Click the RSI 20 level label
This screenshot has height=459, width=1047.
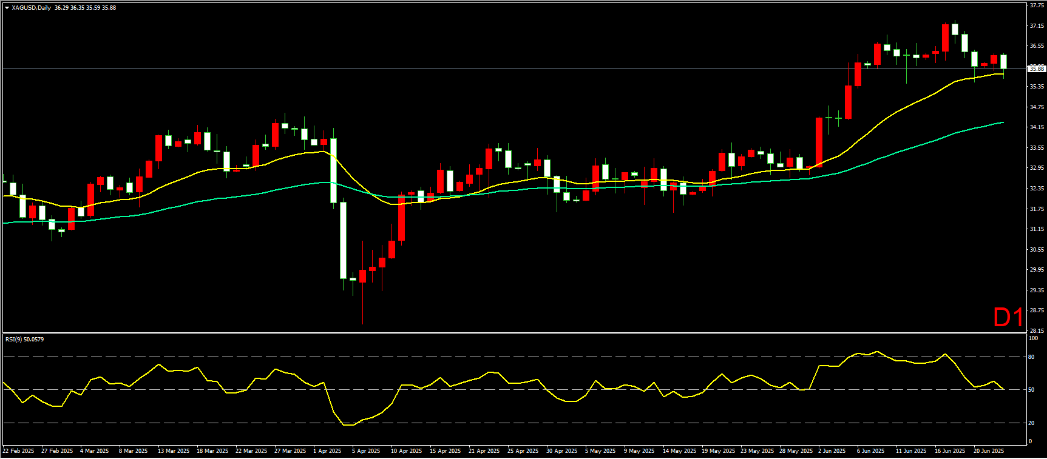point(1032,423)
